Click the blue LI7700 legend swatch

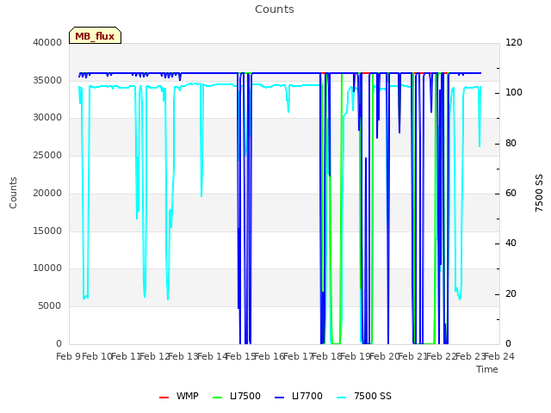click(x=279, y=398)
